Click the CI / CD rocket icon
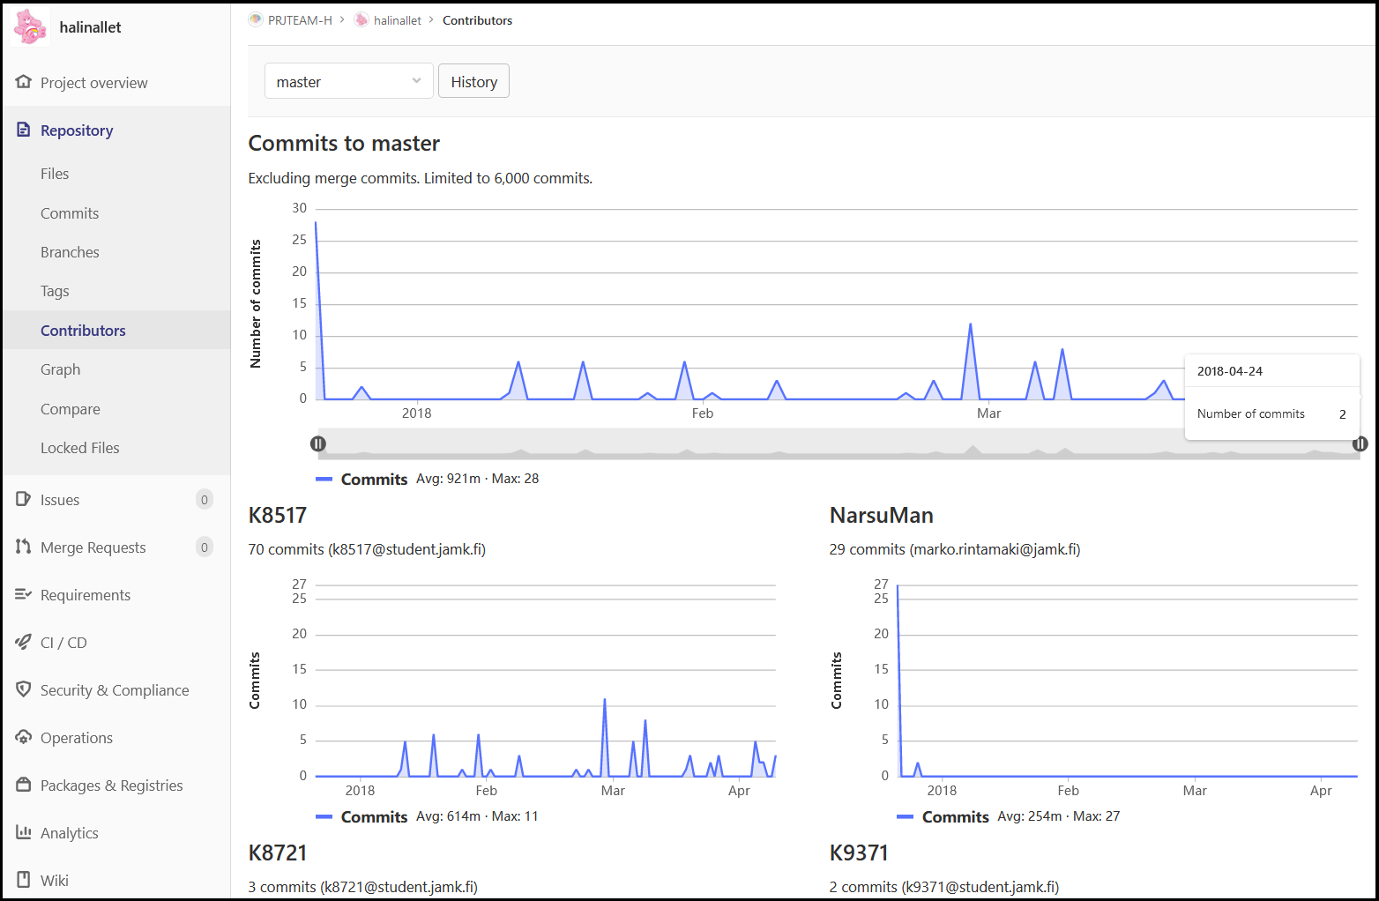The image size is (1379, 901). (24, 643)
